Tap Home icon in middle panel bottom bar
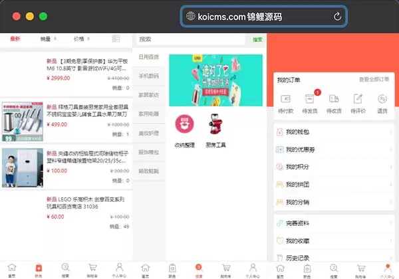The width and height of the screenshot is (399, 279). 145,268
